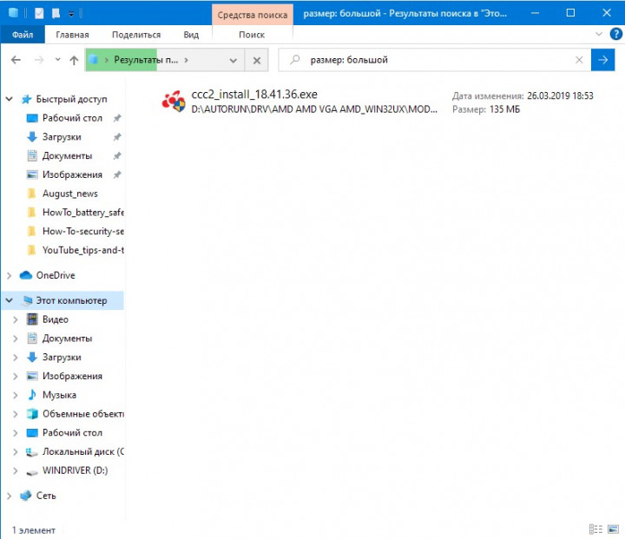The width and height of the screenshot is (625, 539).
Task: Expand the Сеть node
Action: point(10,496)
